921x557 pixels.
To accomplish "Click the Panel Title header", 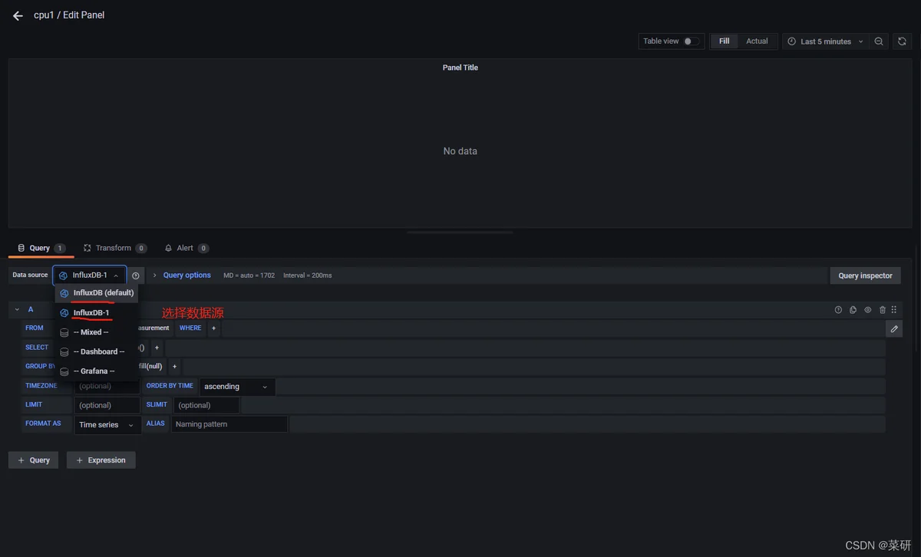I will [x=460, y=68].
